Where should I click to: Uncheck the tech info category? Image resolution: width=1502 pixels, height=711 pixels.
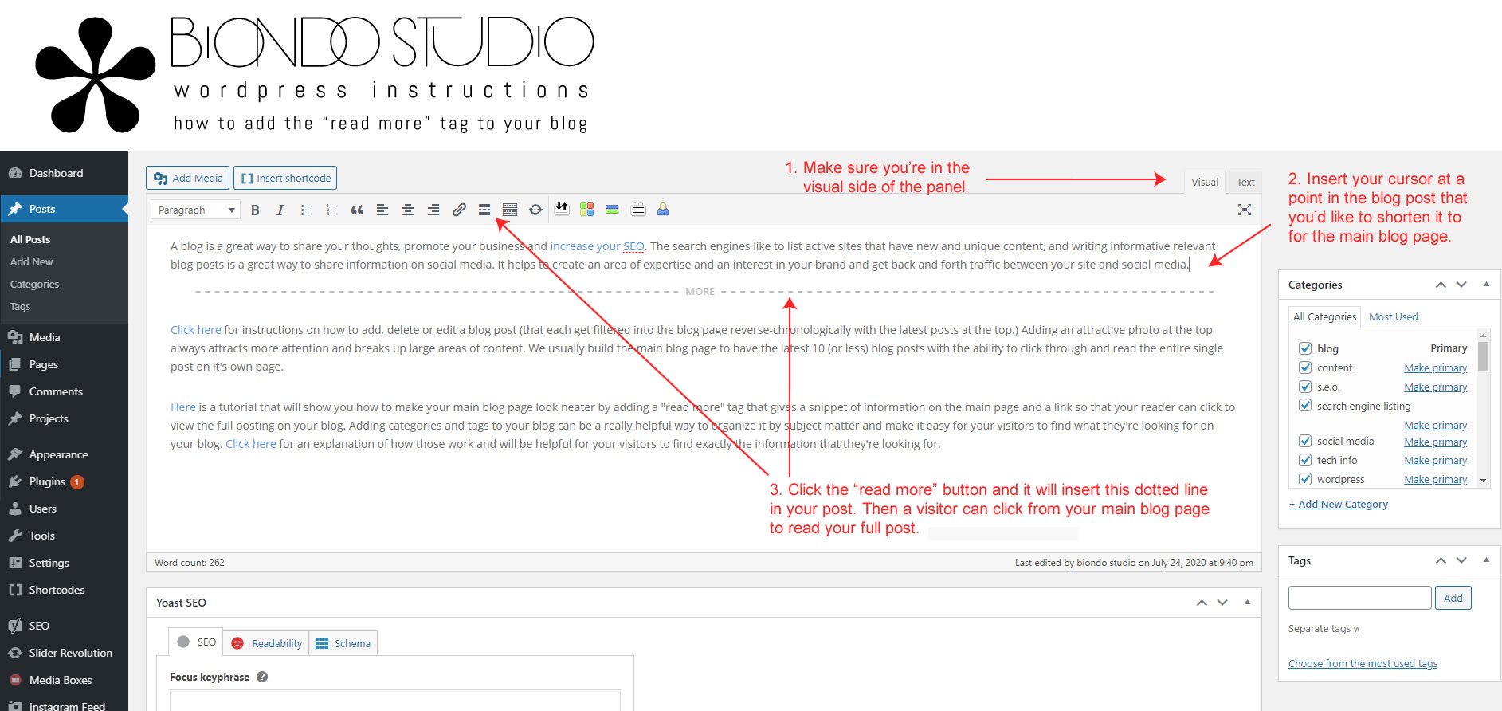[x=1305, y=460]
